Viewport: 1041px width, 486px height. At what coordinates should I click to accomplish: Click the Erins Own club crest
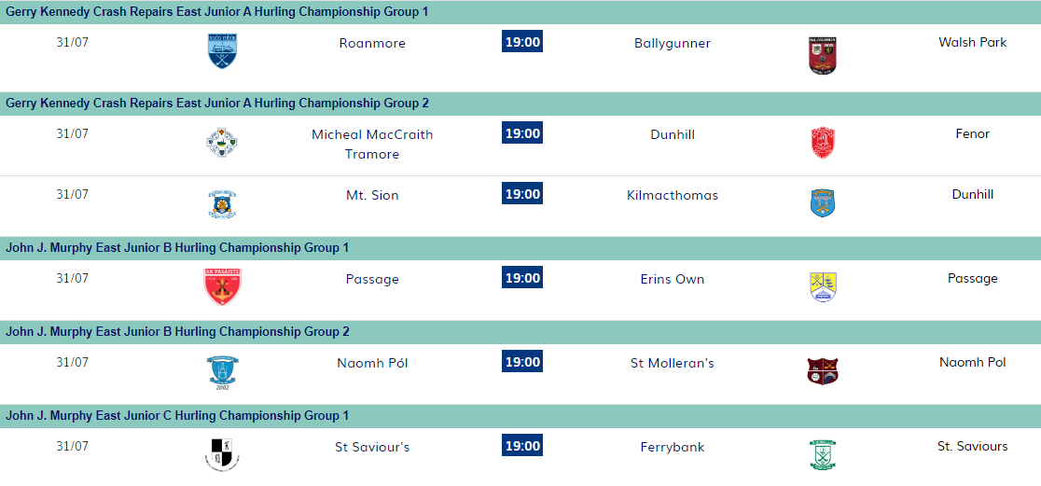tap(822, 286)
